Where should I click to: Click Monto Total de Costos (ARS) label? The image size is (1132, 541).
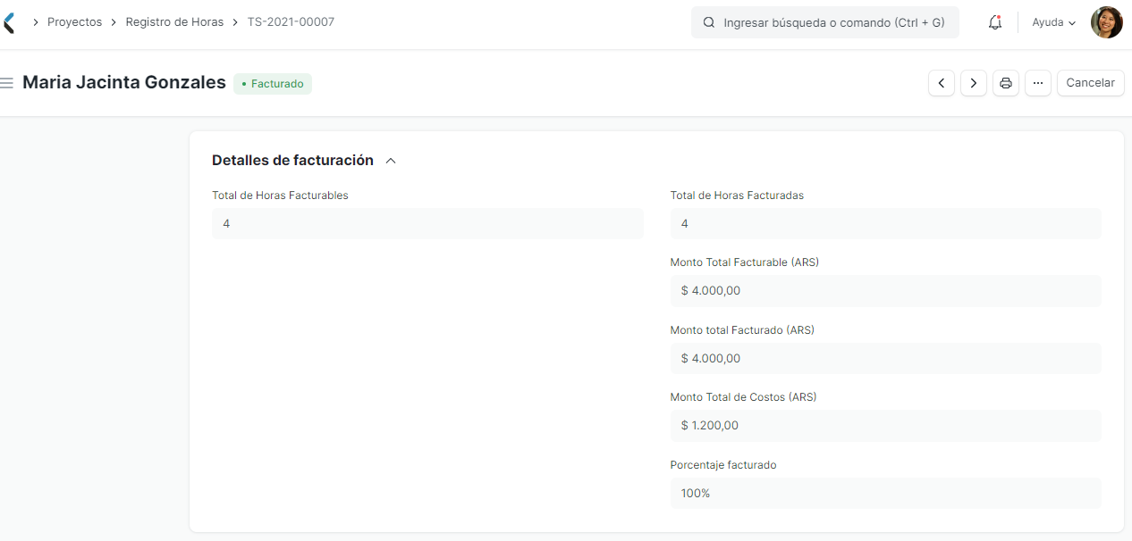[x=743, y=397]
